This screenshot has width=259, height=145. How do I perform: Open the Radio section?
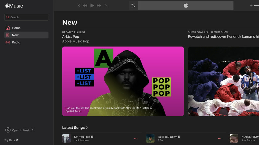16,42
